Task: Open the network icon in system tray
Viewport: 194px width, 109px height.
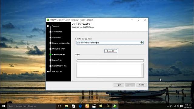Action: click(175, 106)
